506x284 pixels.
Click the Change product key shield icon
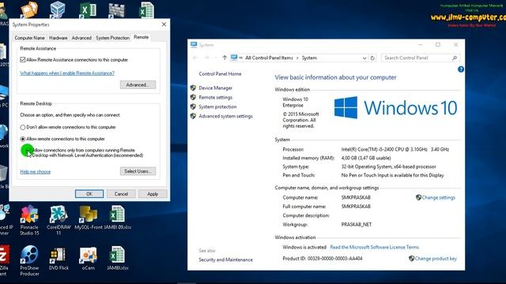click(x=411, y=258)
